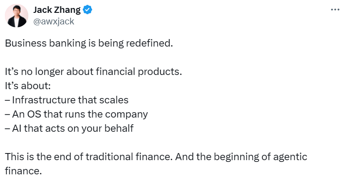The width and height of the screenshot is (343, 177).
Task: Click the line 'Business banking is being redefined.'
Action: (89, 43)
